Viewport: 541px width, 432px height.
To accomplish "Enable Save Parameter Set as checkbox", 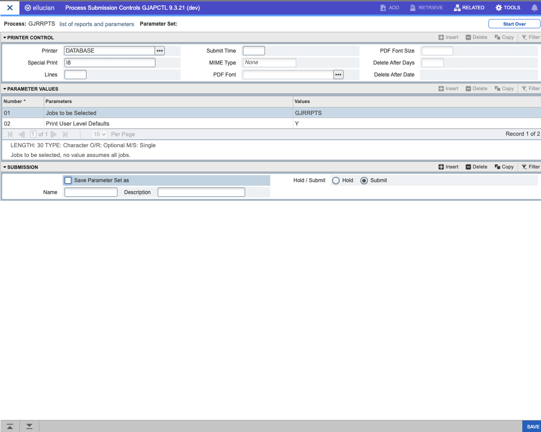I will 68,180.
